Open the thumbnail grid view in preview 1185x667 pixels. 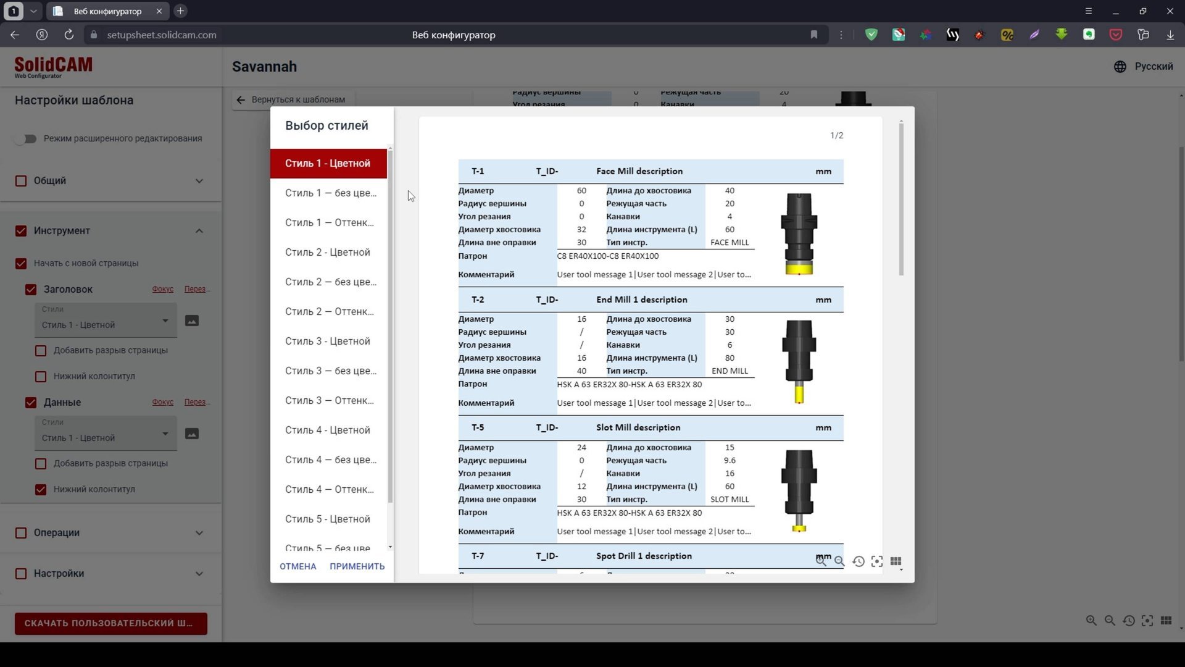(x=896, y=561)
